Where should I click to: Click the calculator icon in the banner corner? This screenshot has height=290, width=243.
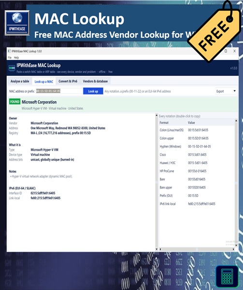(227, 276)
